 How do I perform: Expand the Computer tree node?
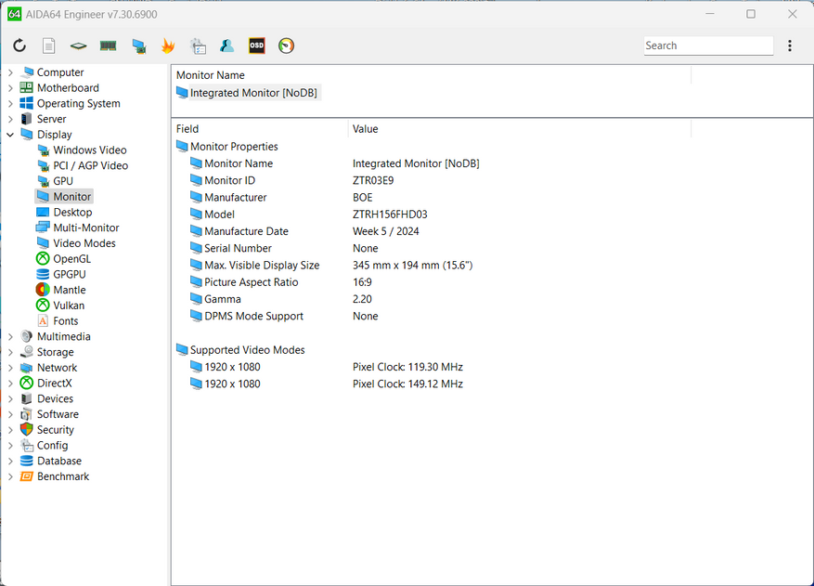pos(10,72)
